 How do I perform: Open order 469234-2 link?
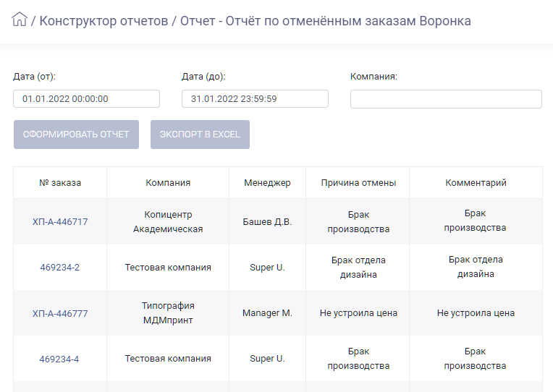pos(60,267)
